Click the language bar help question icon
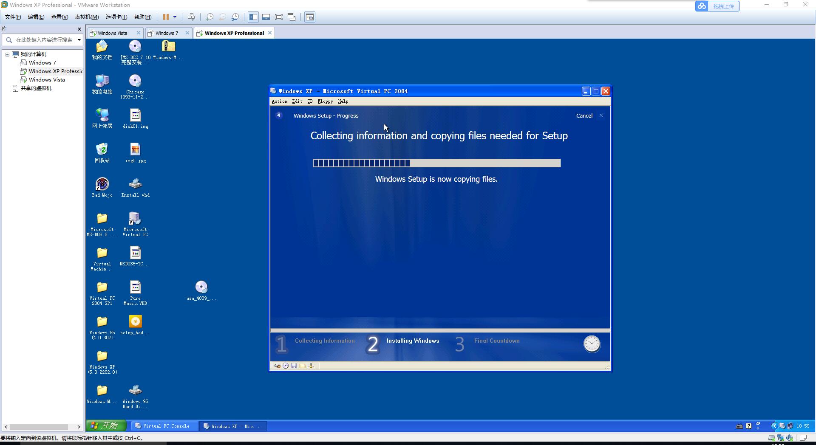Screen dimensions: 816x445 749,426
